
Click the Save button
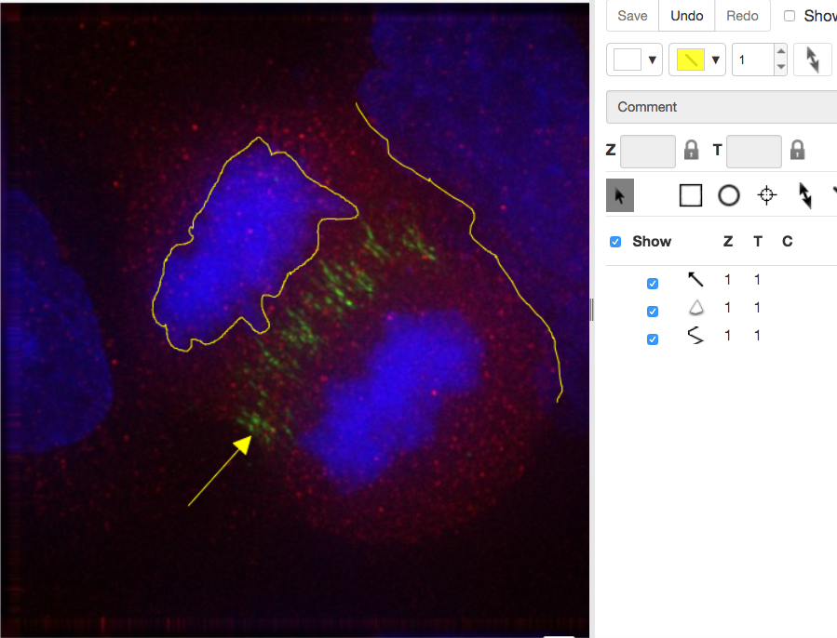[x=632, y=16]
